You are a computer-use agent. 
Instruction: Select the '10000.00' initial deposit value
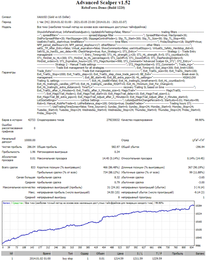point(30,140)
